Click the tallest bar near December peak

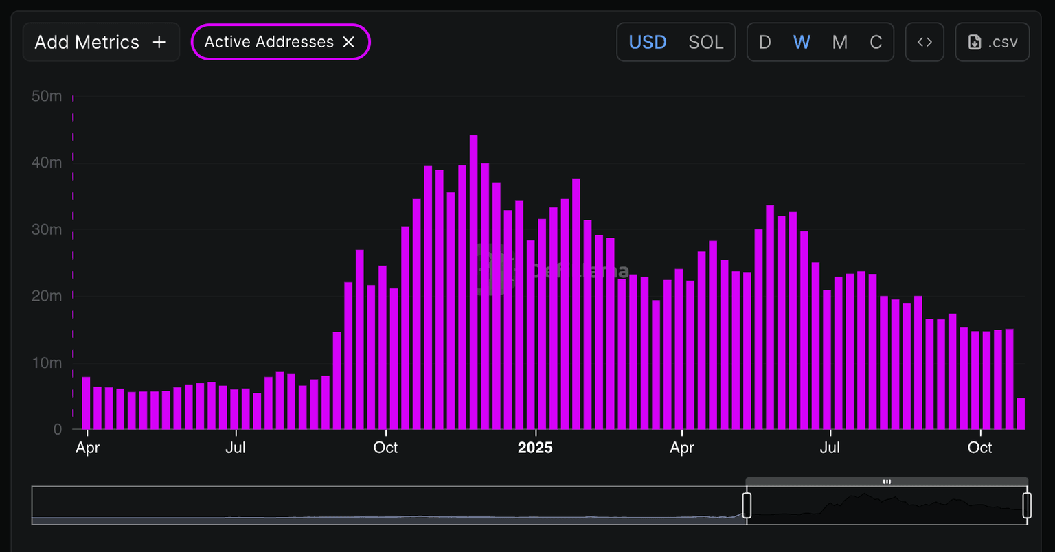[473, 281]
